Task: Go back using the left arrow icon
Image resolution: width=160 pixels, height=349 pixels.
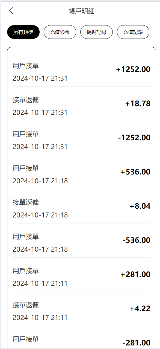Action: coord(11,11)
